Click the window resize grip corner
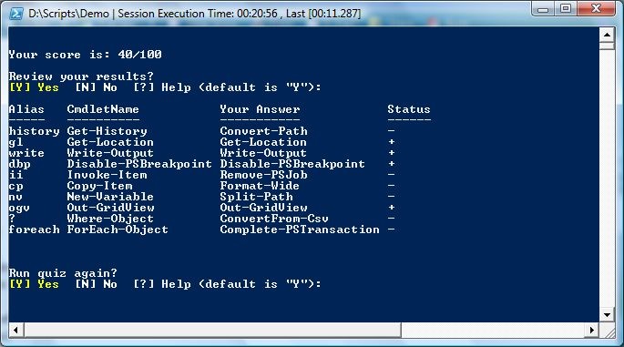 (x=609, y=332)
